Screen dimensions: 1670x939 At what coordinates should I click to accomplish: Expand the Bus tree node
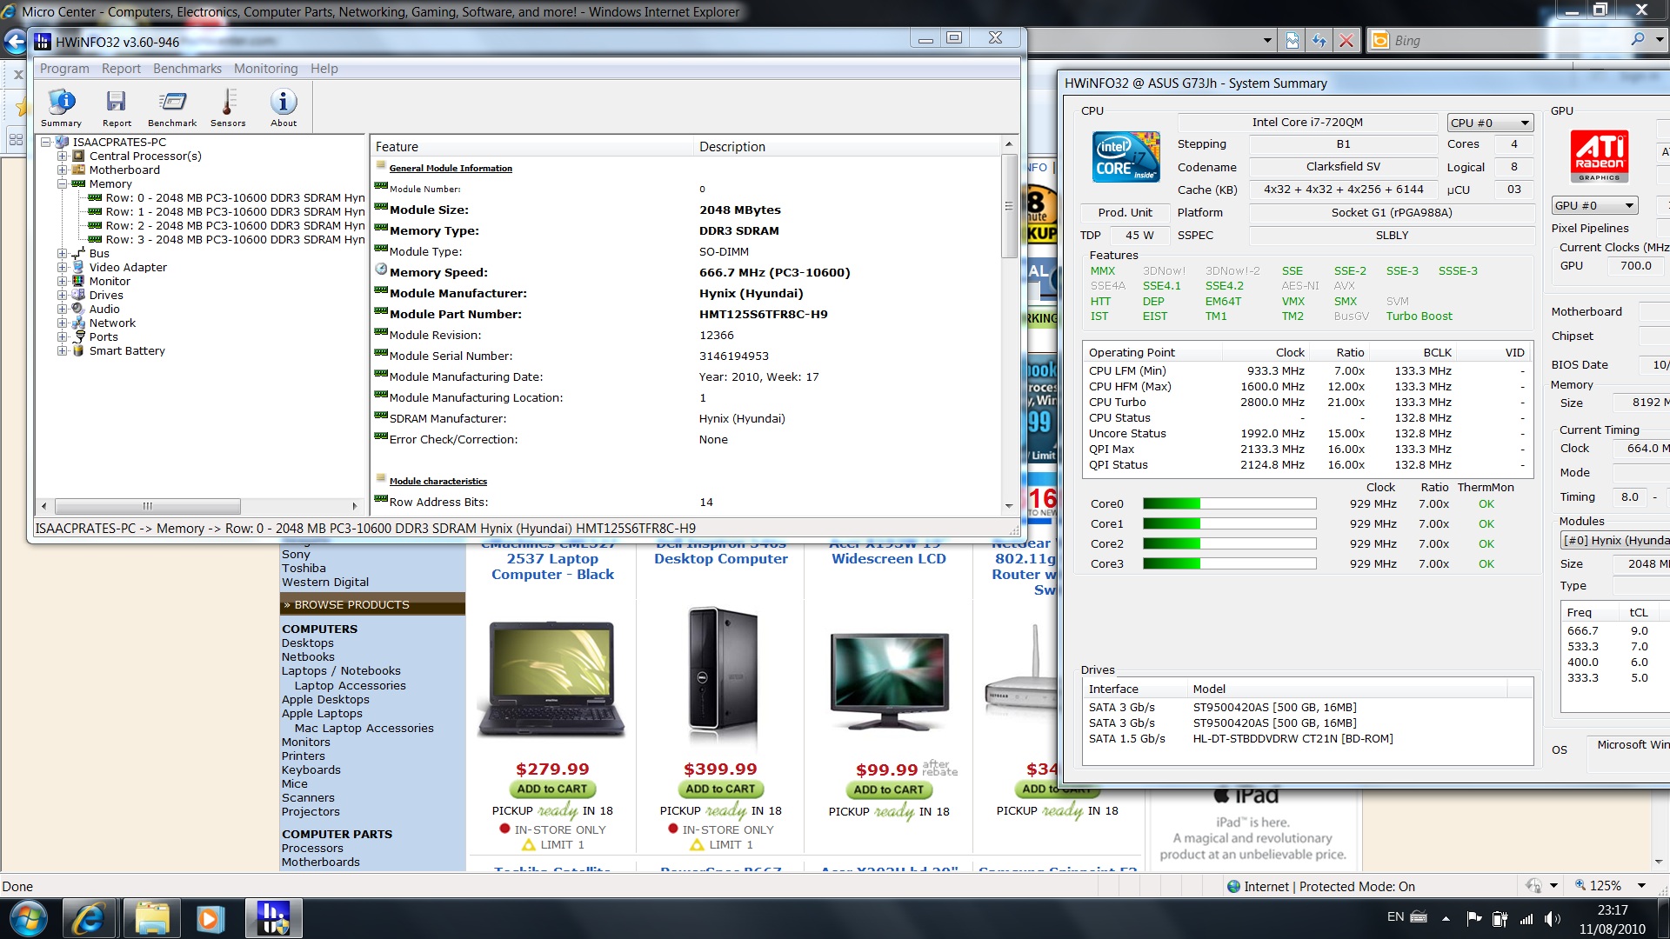click(x=62, y=254)
